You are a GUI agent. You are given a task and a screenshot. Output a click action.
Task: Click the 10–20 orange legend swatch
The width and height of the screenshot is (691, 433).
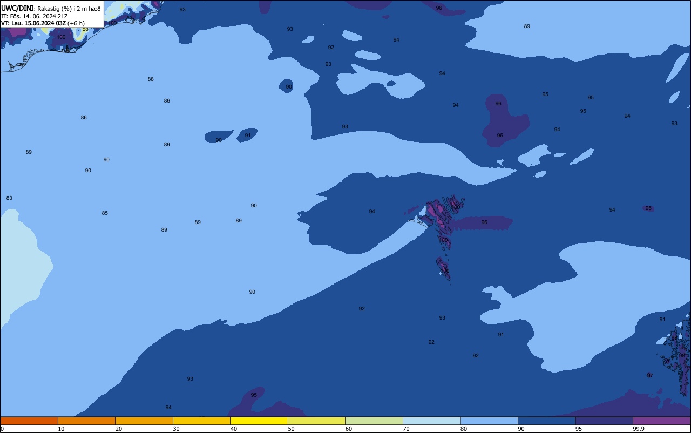pyautogui.click(x=86, y=421)
